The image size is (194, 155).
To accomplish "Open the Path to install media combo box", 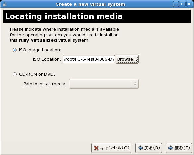I will tap(104, 84).
